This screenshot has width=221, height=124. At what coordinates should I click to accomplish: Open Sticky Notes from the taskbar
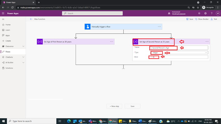point(122,121)
